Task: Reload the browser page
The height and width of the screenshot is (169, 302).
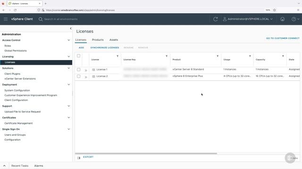Action: click(15, 10)
